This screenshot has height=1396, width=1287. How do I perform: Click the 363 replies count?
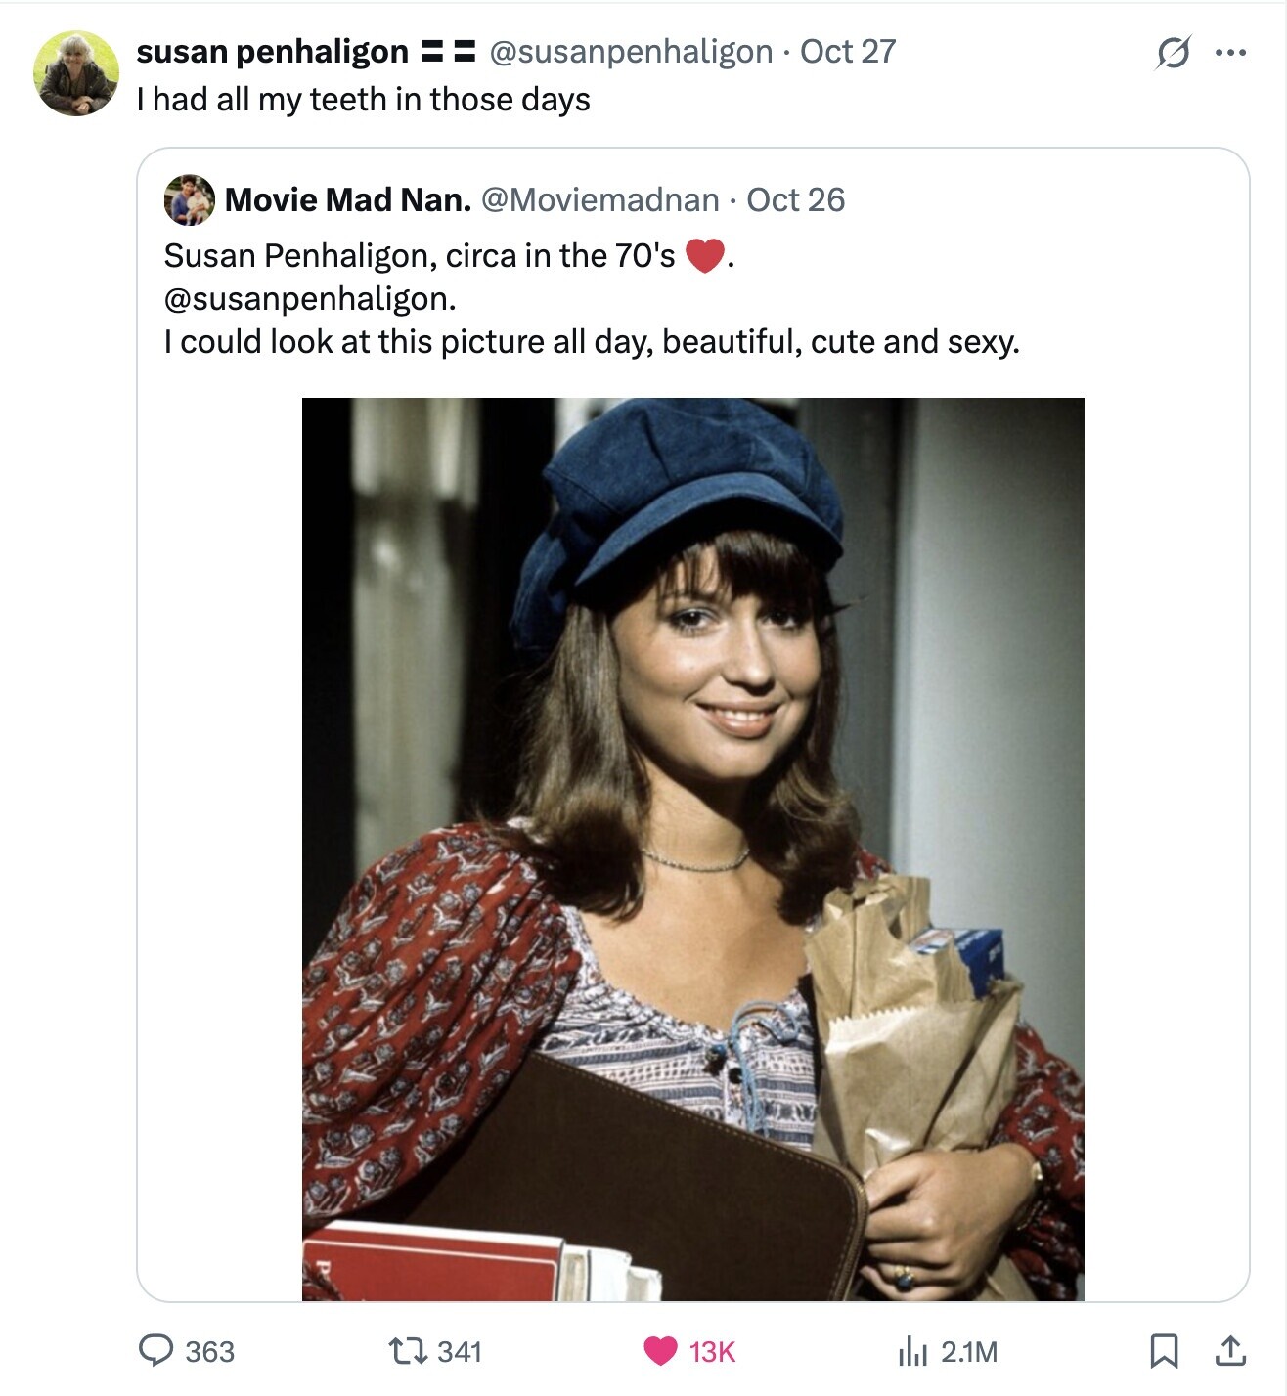pyautogui.click(x=209, y=1352)
